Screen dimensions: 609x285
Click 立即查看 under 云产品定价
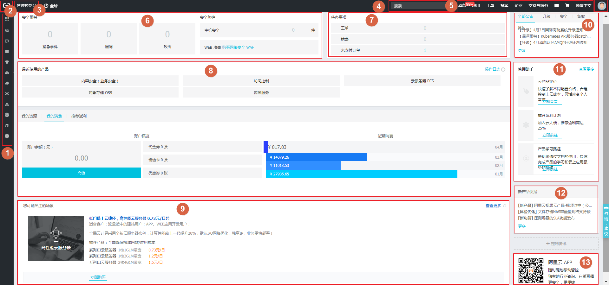pyautogui.click(x=550, y=101)
